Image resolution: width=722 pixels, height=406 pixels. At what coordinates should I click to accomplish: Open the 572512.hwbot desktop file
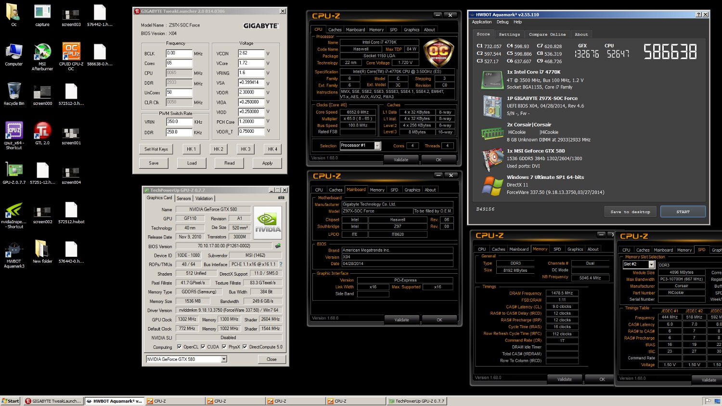(71, 213)
